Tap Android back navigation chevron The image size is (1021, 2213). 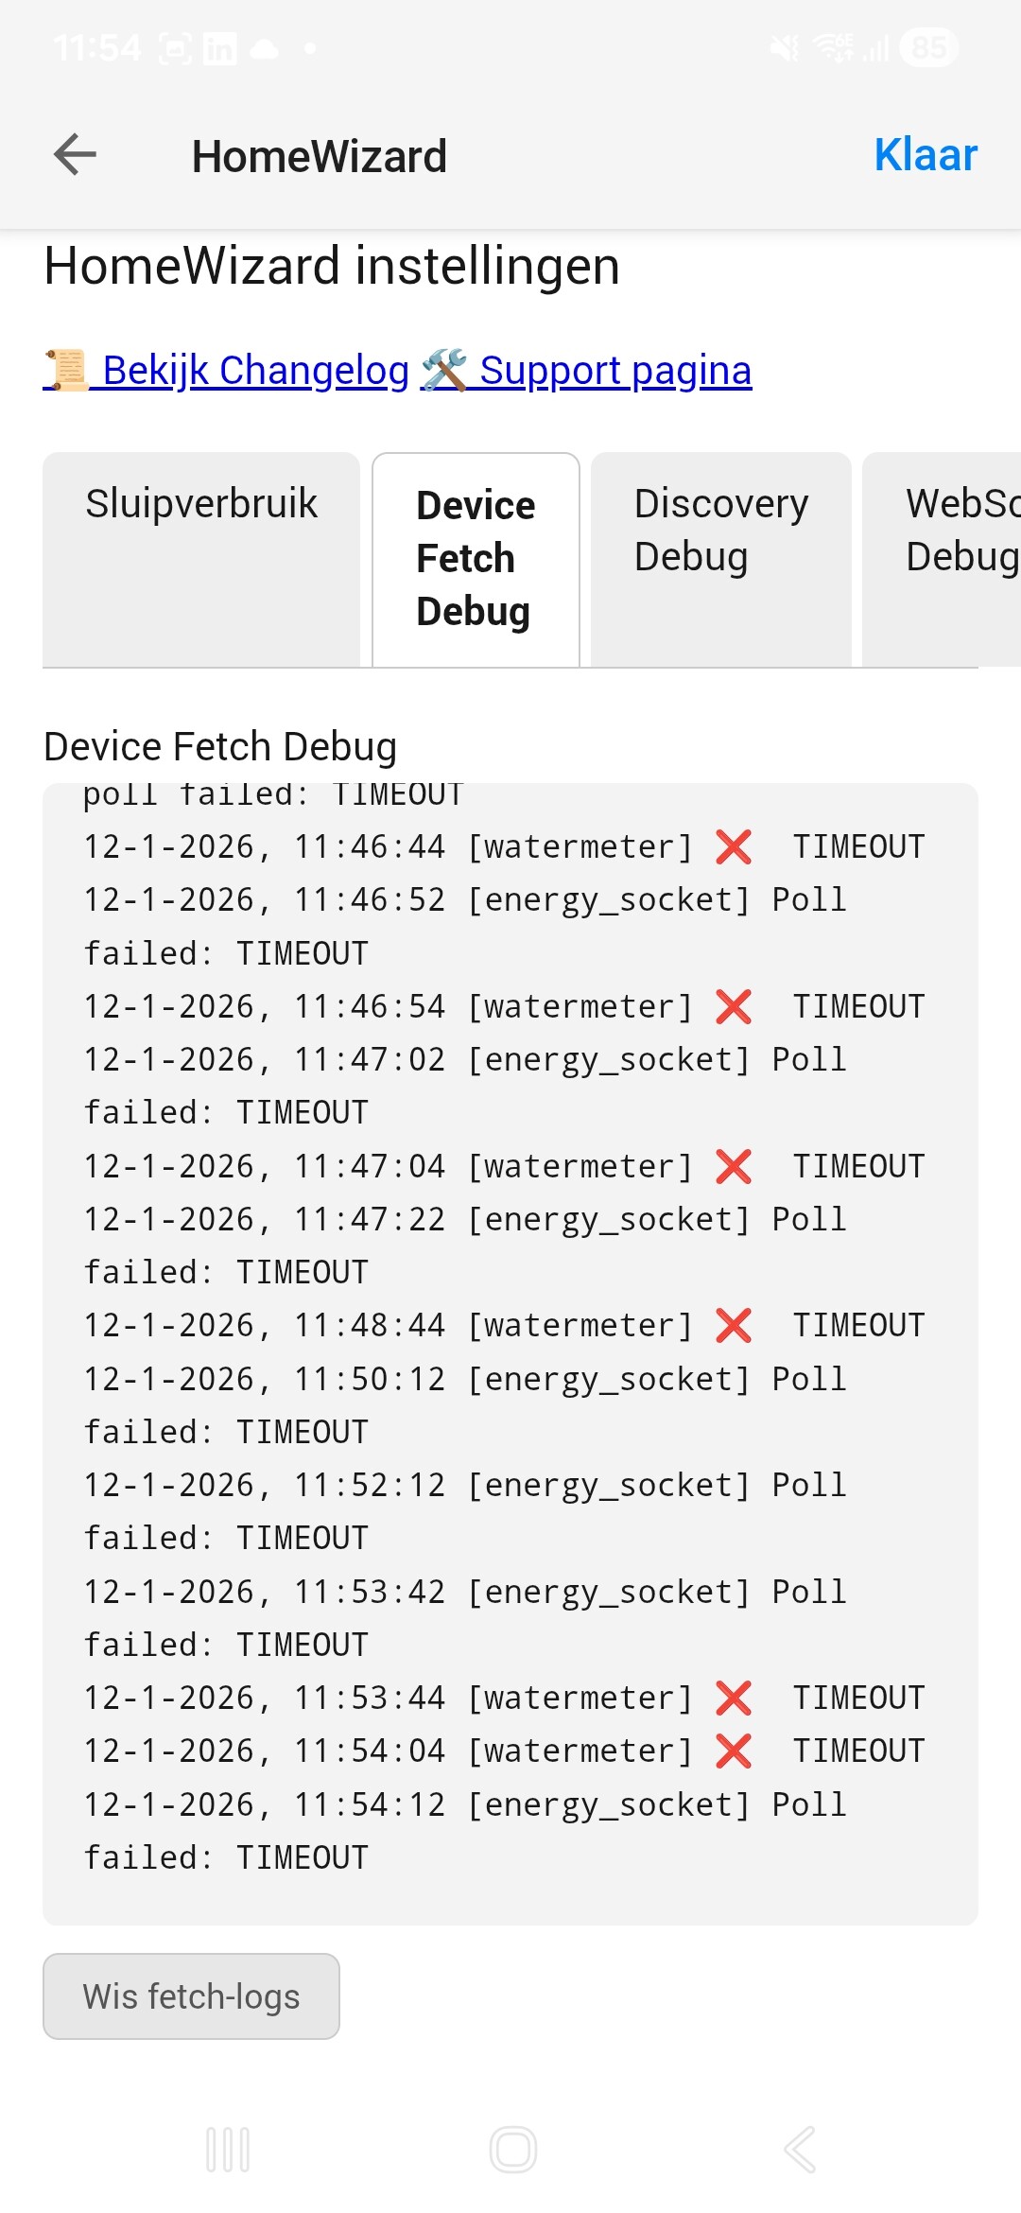pos(800,2150)
